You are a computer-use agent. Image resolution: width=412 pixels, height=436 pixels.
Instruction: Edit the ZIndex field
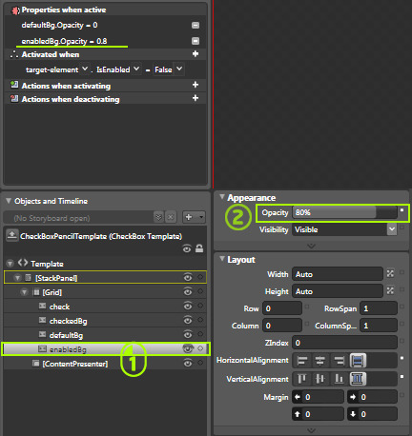click(344, 343)
